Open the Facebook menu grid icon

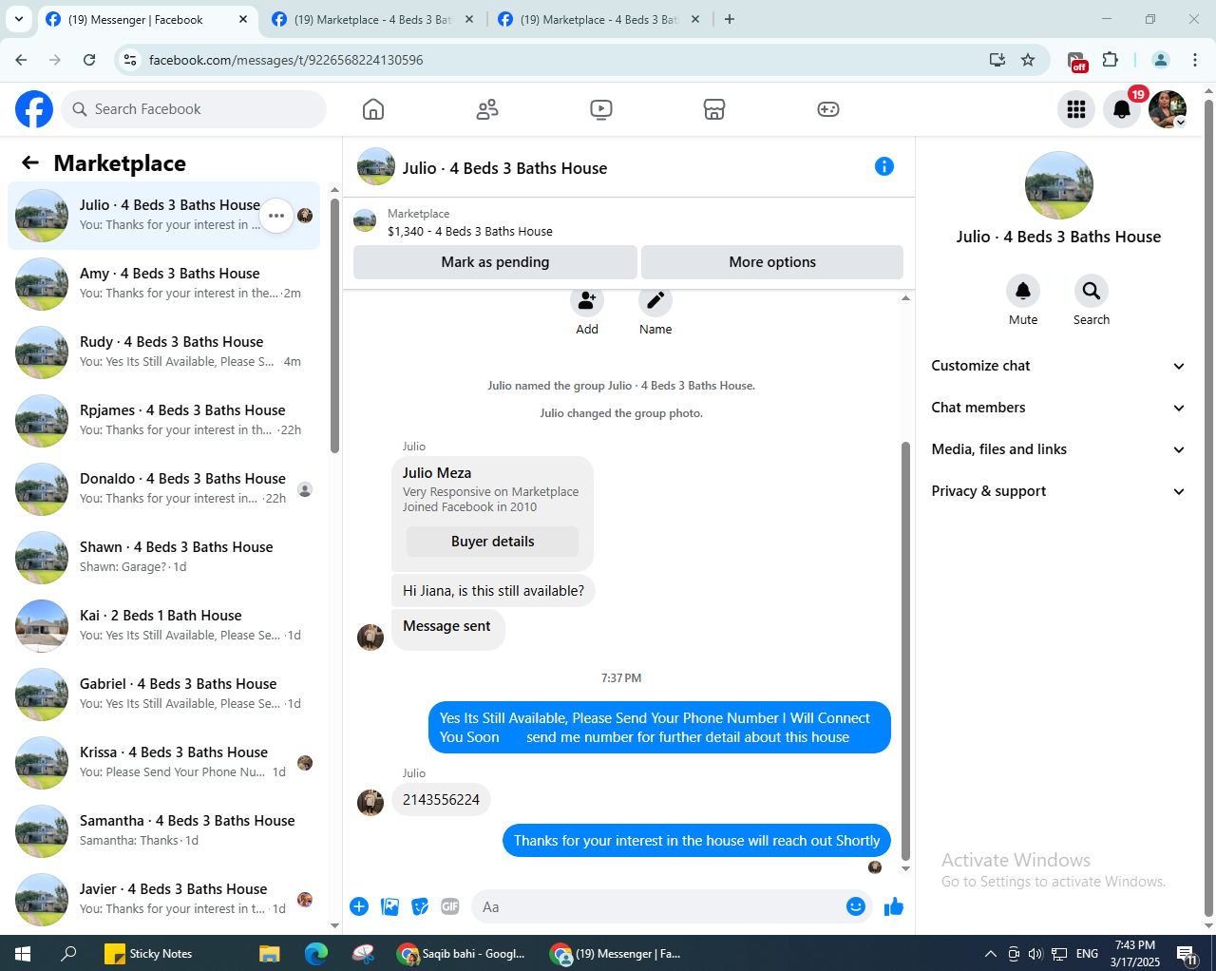1076,109
